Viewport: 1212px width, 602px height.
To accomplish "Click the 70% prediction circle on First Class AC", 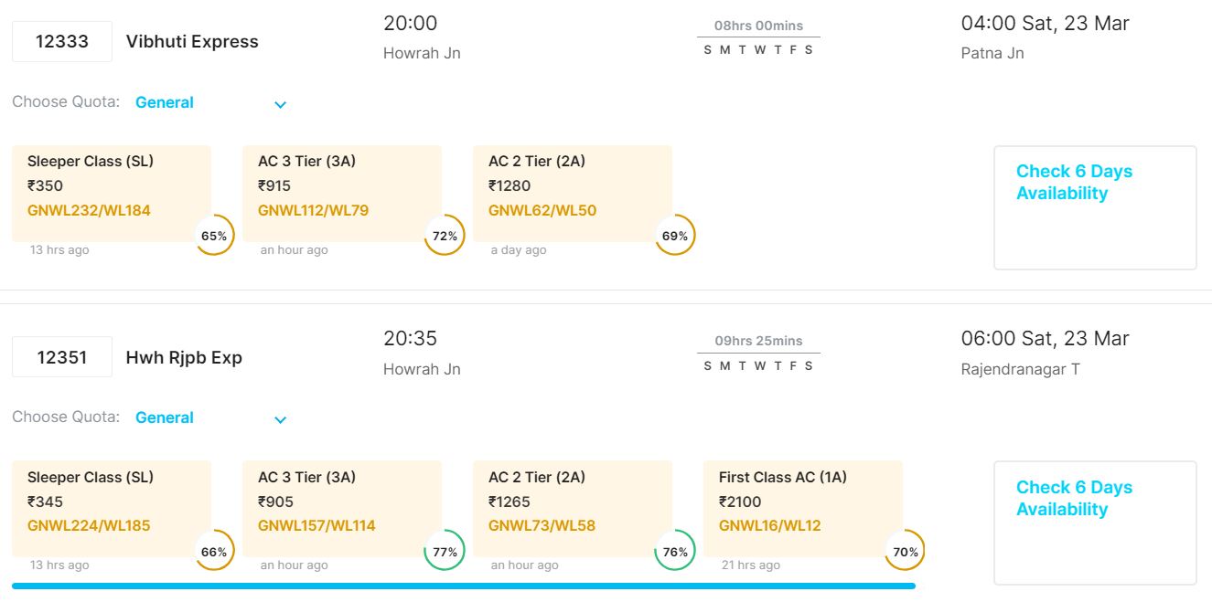I will (906, 552).
